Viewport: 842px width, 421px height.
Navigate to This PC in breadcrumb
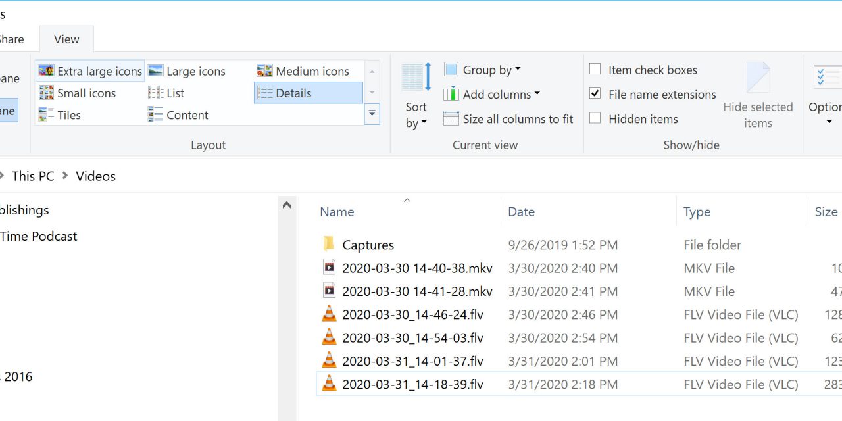coord(33,176)
